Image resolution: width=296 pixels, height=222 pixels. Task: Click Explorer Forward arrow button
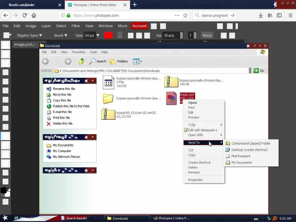(x=68, y=61)
